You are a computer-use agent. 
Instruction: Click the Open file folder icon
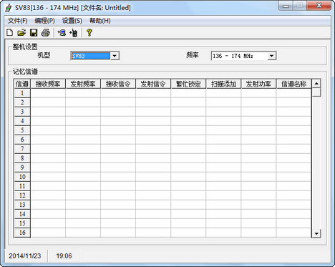(21, 32)
